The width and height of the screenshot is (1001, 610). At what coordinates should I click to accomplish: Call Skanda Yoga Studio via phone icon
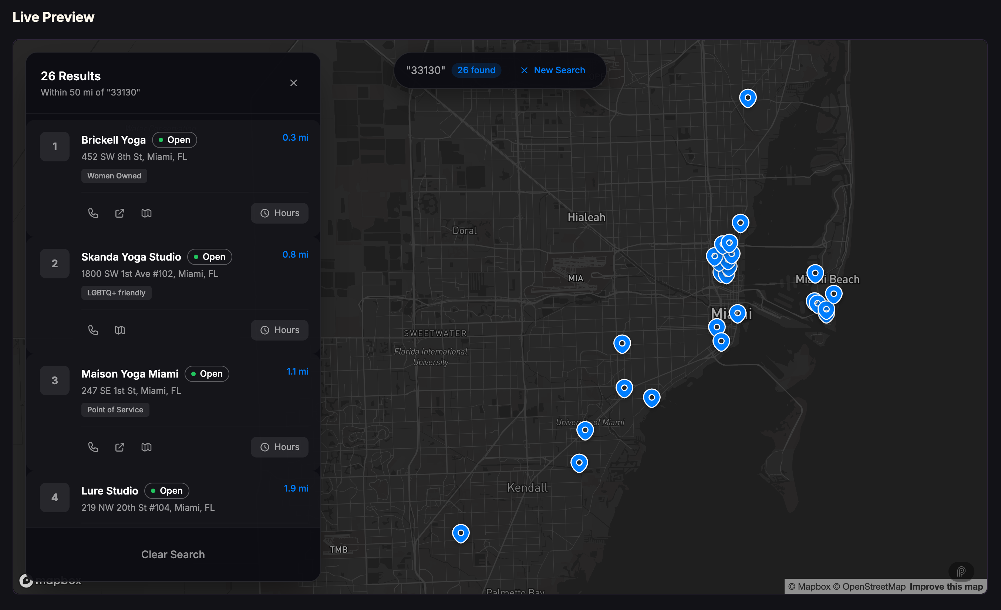93,330
